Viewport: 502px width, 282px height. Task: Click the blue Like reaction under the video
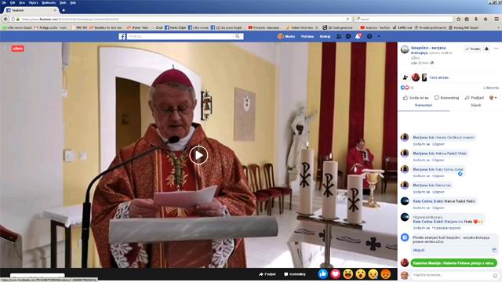coord(322,274)
